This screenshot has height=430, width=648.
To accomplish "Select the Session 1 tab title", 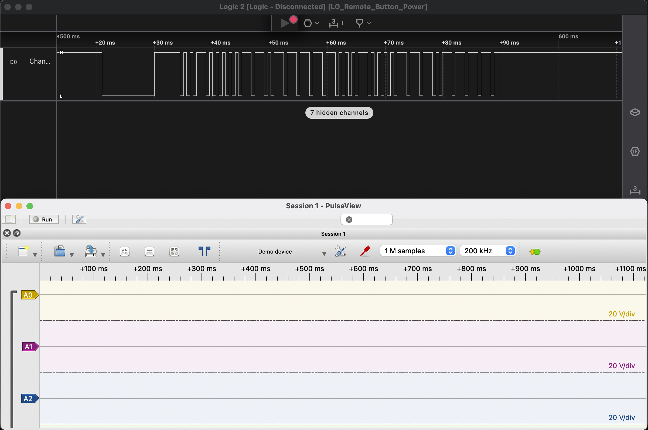I will (x=333, y=234).
